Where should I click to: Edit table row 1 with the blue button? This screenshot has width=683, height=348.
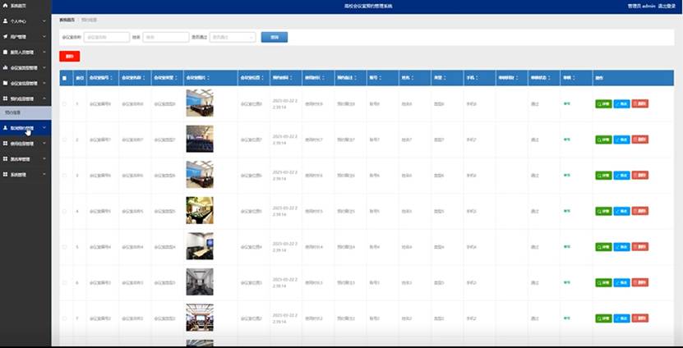[621, 104]
